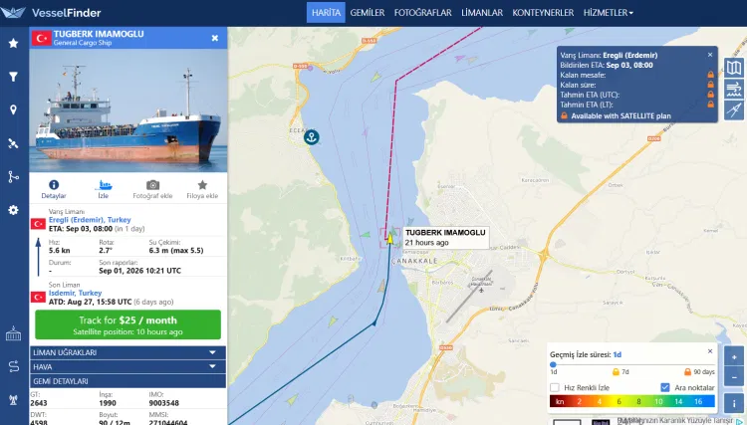Click the VesselFinder logo
The height and width of the screenshot is (425, 747).
click(x=51, y=13)
